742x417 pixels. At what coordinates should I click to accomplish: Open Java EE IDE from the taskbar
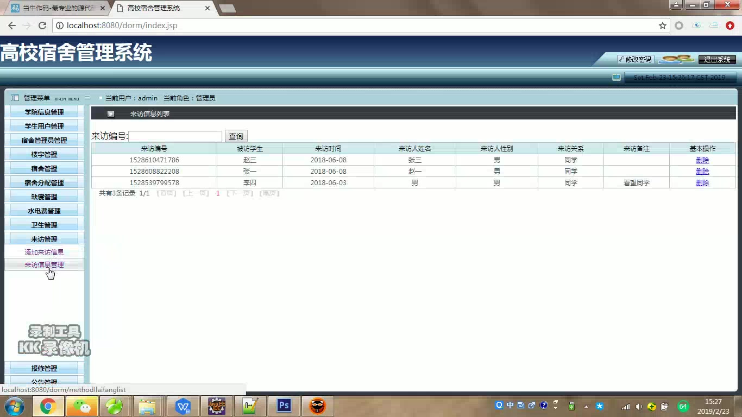point(217,406)
